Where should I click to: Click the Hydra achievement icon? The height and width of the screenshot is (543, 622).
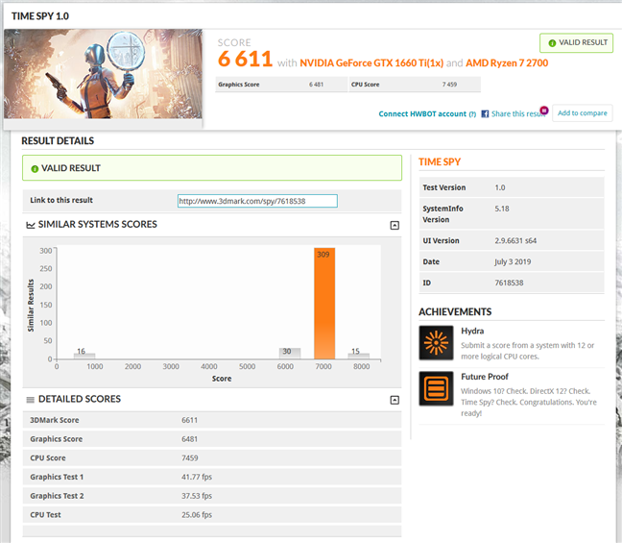[436, 342]
